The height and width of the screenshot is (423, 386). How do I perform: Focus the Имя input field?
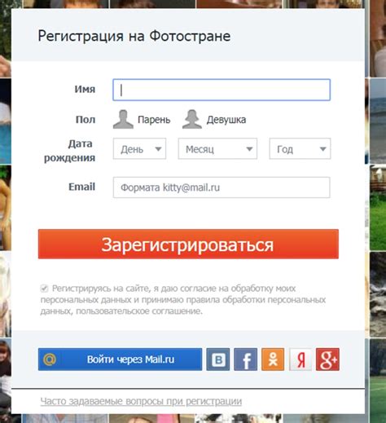(x=222, y=90)
